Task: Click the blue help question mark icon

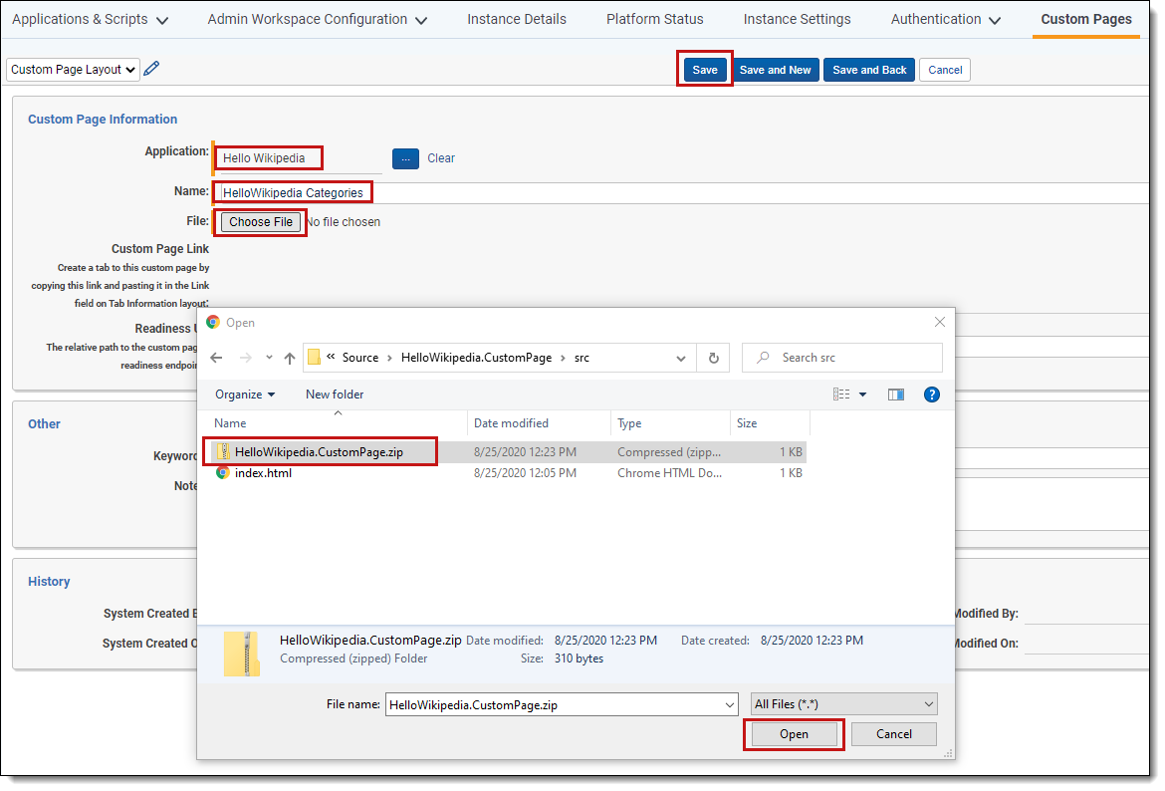Action: coord(932,395)
